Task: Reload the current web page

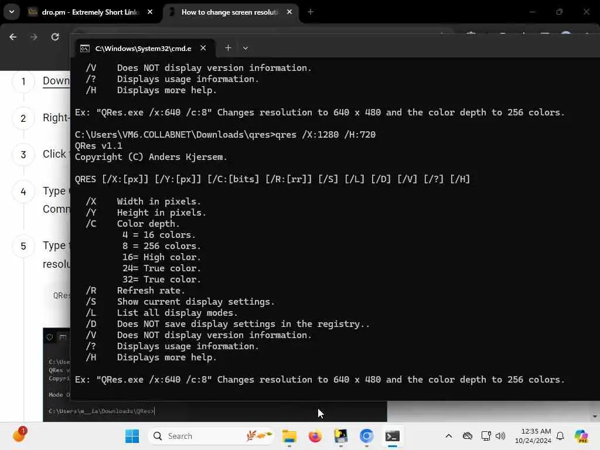Action: click(55, 37)
